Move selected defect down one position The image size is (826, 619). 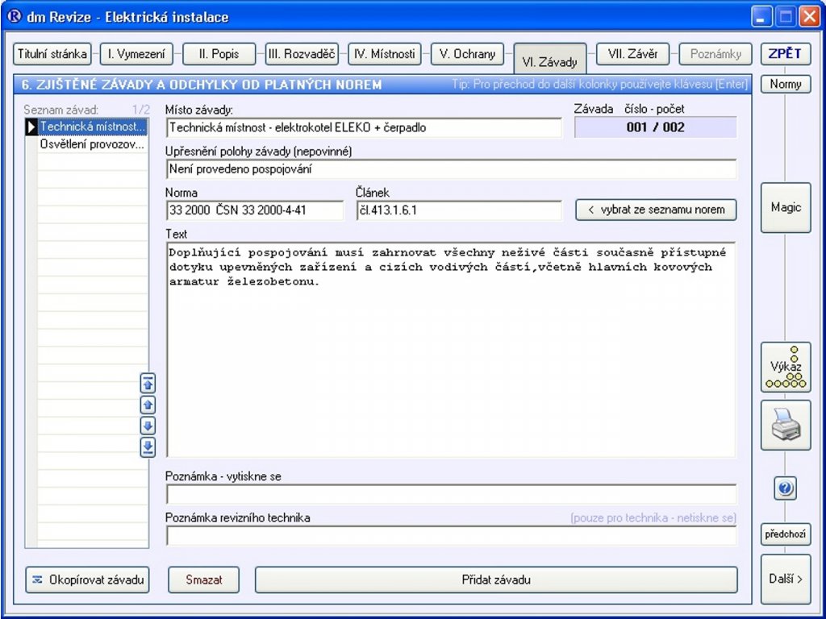(148, 426)
